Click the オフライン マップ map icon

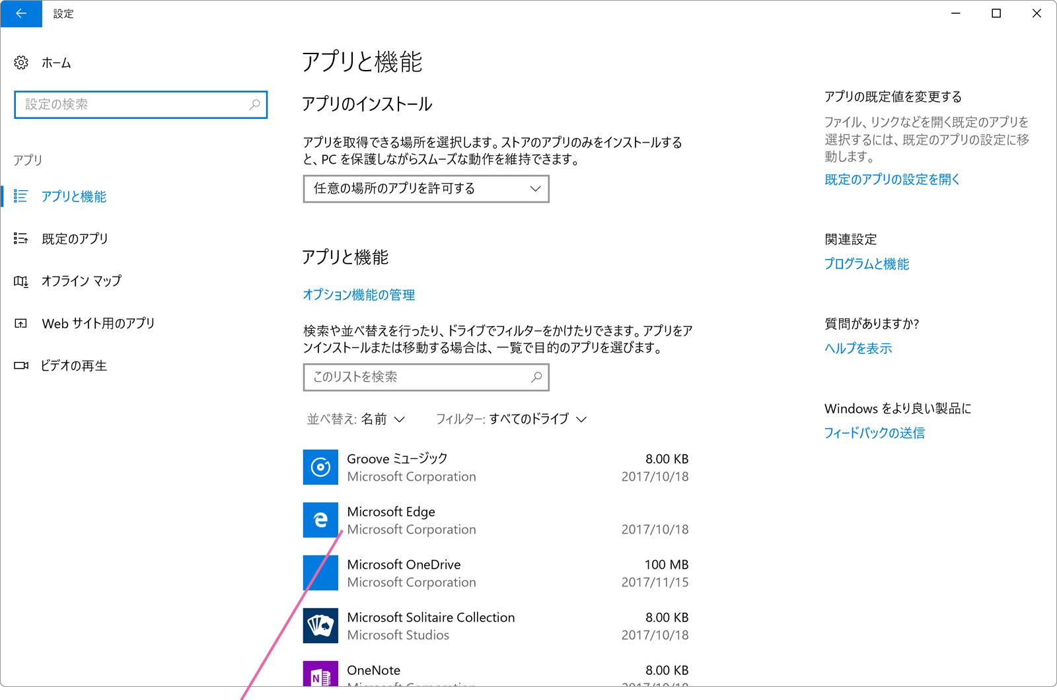21,281
